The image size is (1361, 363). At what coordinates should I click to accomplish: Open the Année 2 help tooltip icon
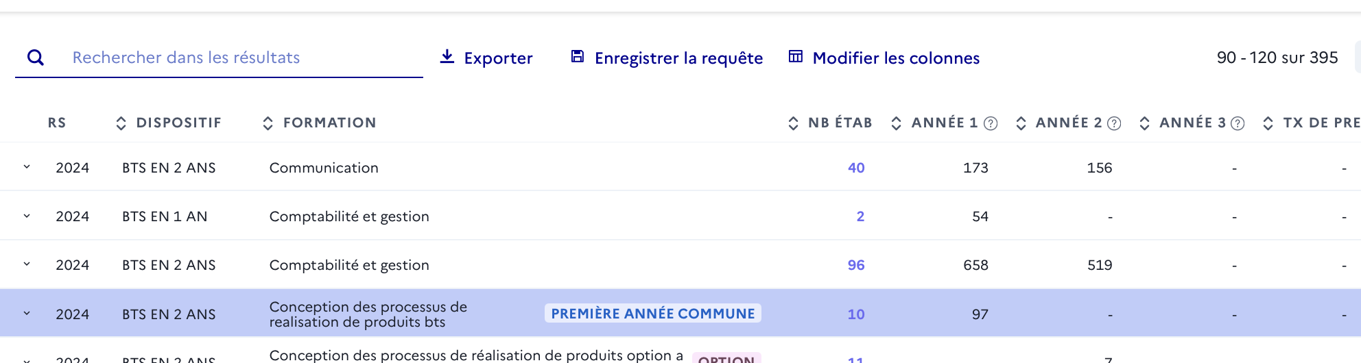point(1114,123)
